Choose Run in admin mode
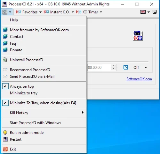 pyautogui.click(x=44, y=133)
